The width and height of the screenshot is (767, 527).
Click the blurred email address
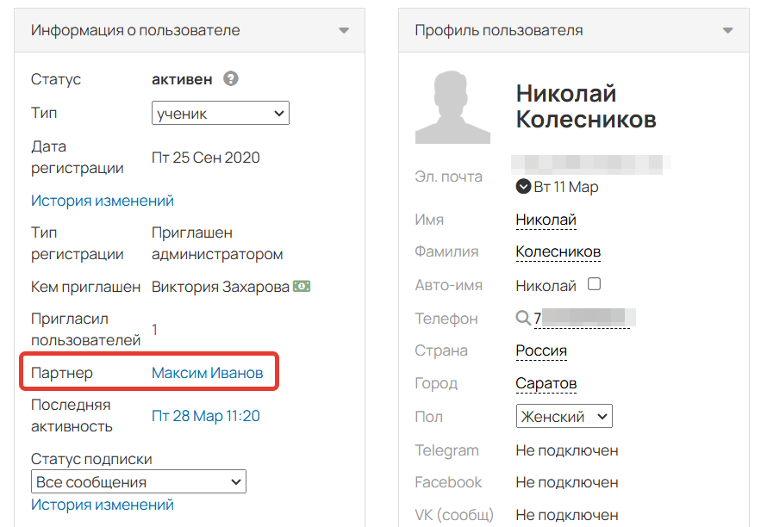[x=590, y=164]
